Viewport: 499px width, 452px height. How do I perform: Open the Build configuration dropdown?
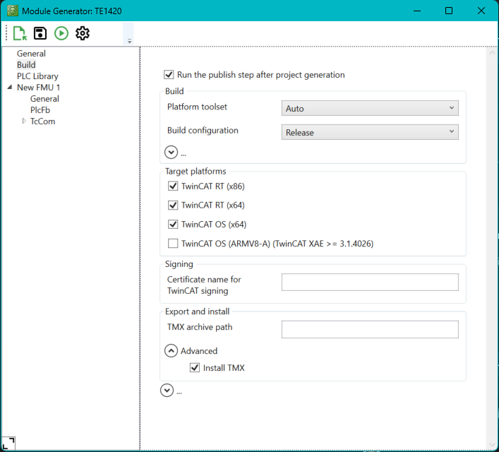(x=370, y=133)
